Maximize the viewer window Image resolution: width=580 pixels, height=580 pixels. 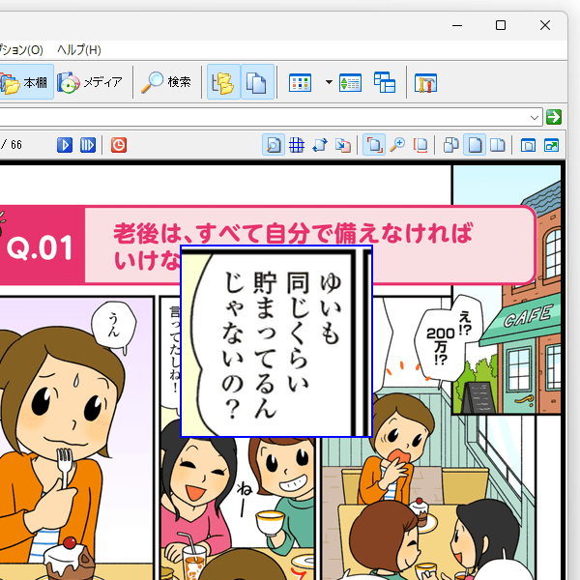pos(501,25)
